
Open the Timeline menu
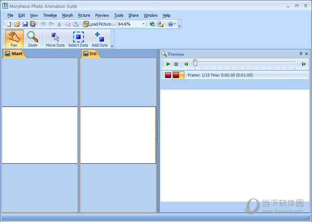[50, 16]
